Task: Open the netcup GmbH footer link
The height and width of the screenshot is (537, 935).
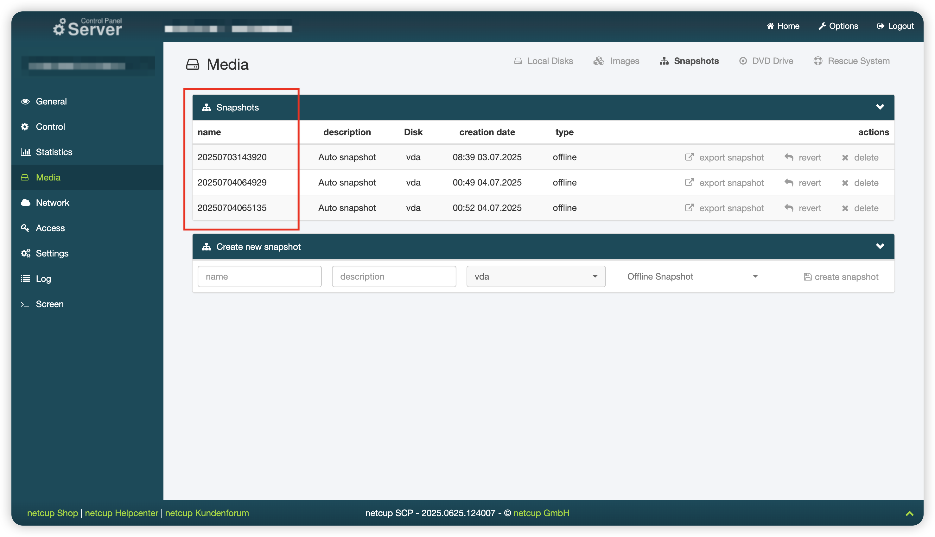Action: point(541,513)
